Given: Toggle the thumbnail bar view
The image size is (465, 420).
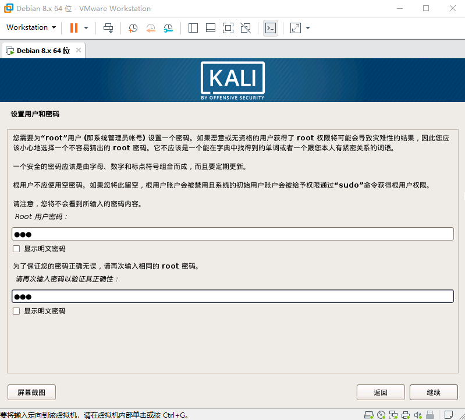Looking at the screenshot, I should coord(211,28).
